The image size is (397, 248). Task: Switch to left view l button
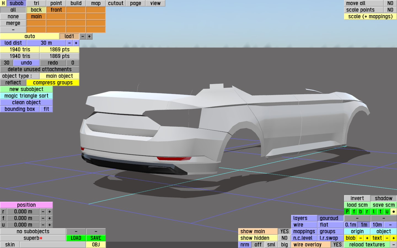point(374,212)
